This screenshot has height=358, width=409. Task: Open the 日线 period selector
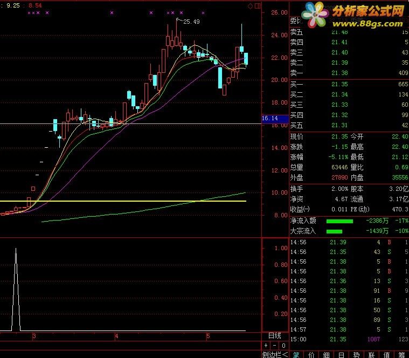275,335
